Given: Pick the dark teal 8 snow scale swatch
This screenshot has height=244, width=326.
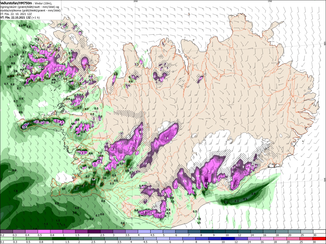Looking at the screenshot, I should (x=207, y=232).
